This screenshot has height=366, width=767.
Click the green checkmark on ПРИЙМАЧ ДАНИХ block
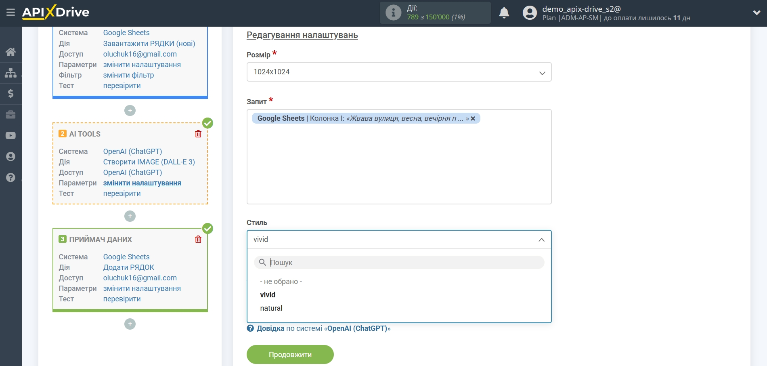(207, 229)
